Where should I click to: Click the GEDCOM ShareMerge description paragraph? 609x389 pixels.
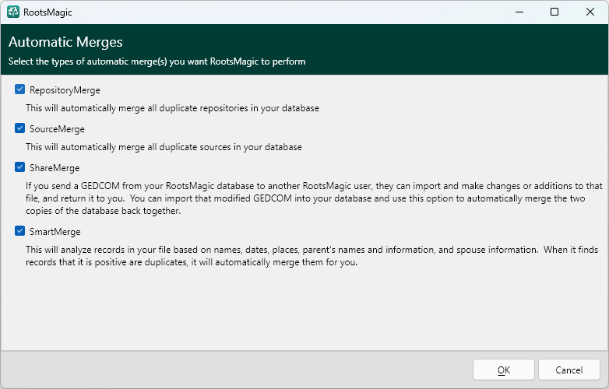coord(314,198)
